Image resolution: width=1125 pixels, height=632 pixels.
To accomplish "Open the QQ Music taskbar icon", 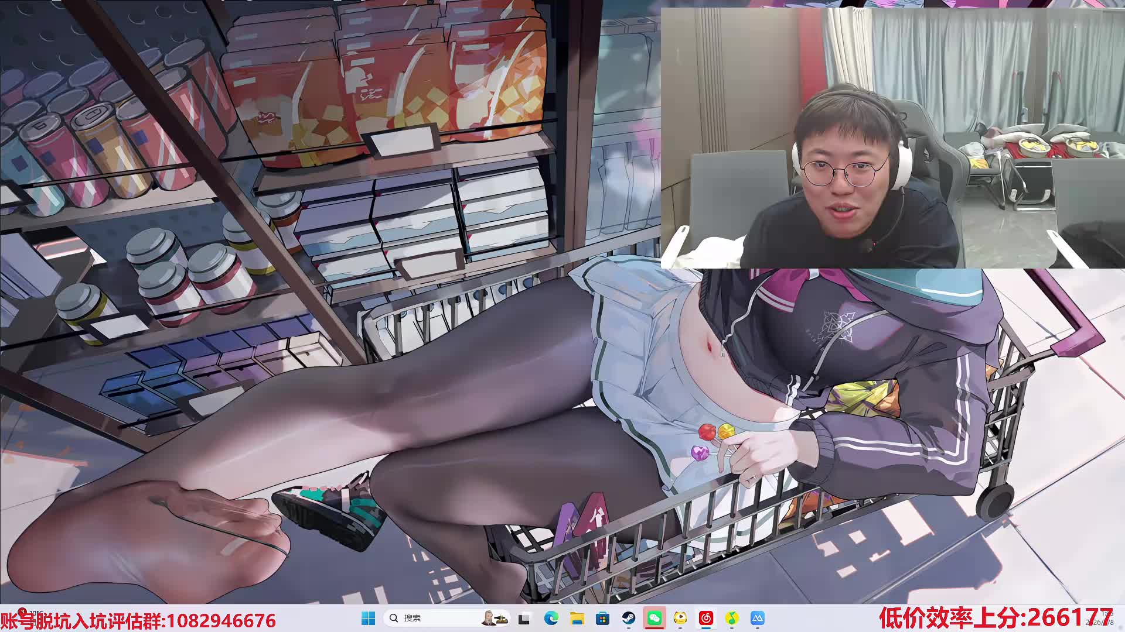I will 732,618.
